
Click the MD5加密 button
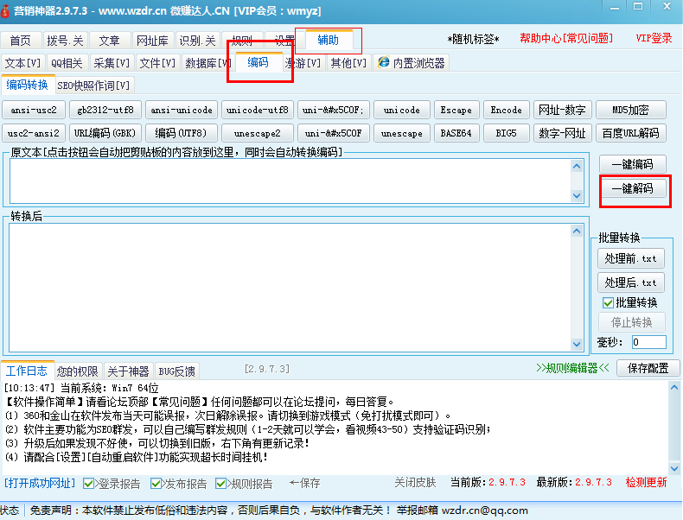631,110
